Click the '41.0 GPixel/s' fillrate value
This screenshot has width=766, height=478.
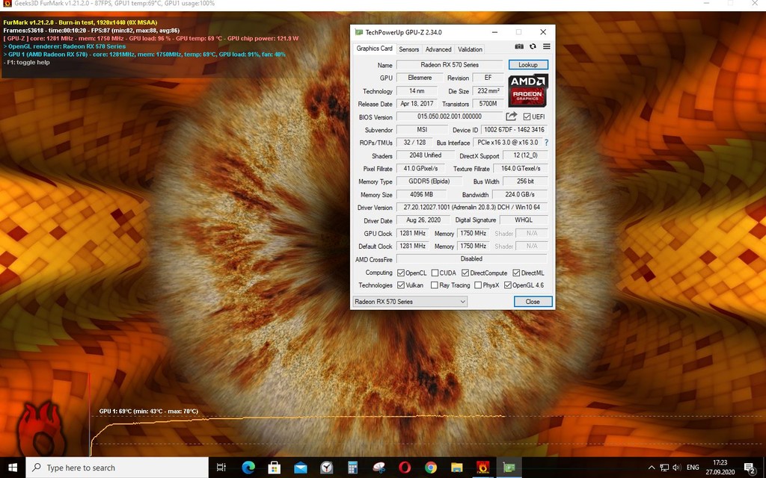[x=420, y=168]
